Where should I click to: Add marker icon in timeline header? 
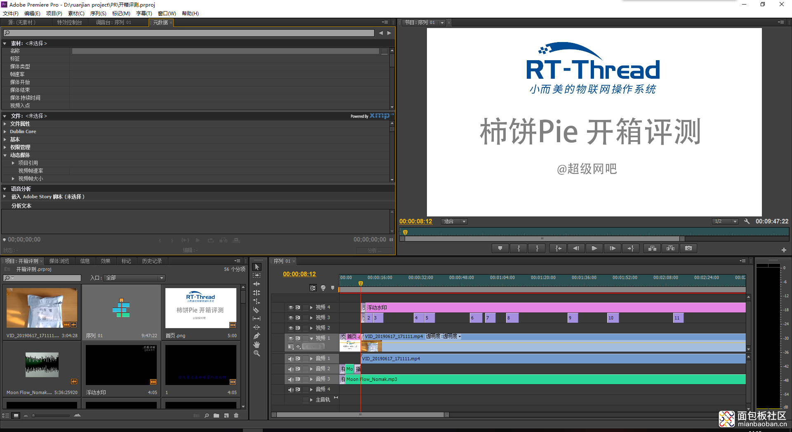pos(333,288)
